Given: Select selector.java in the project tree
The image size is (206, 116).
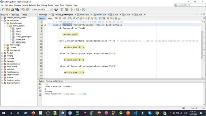Looking at the screenshot, I should tap(21, 42).
